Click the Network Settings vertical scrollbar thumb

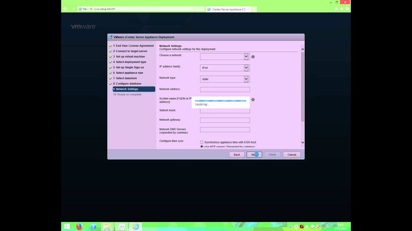303,87
